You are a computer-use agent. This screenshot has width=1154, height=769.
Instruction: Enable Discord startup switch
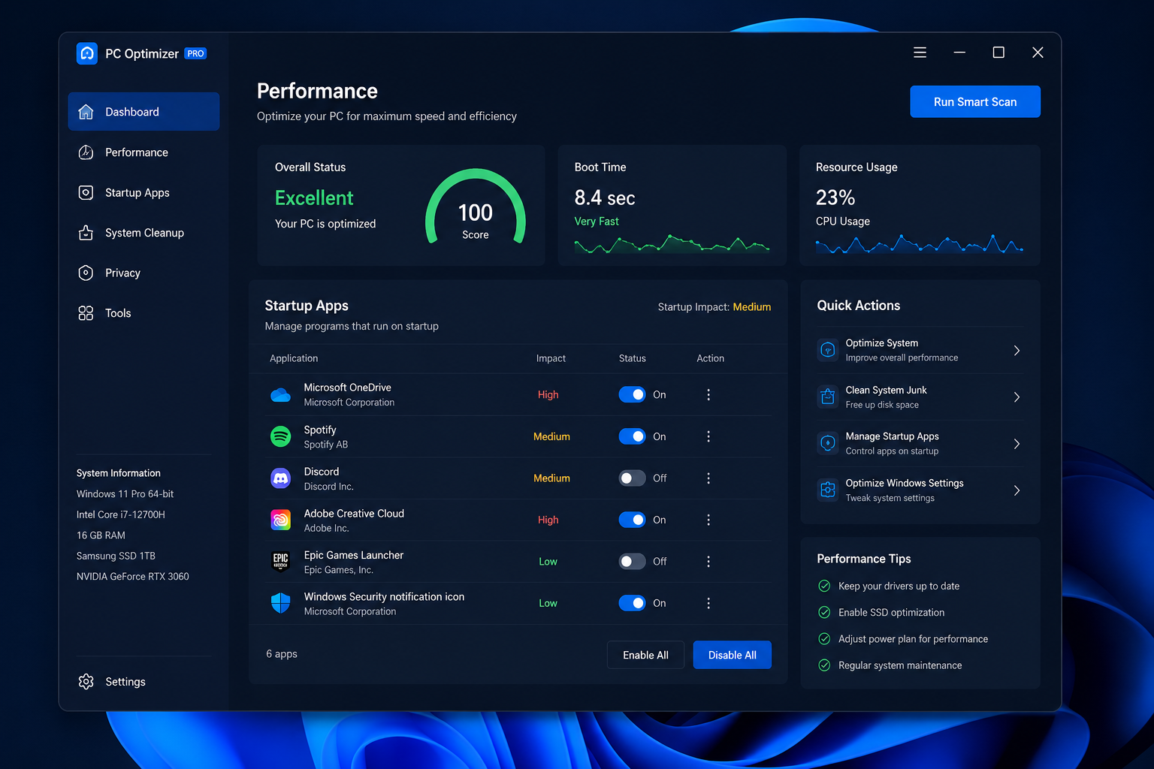[x=632, y=478]
